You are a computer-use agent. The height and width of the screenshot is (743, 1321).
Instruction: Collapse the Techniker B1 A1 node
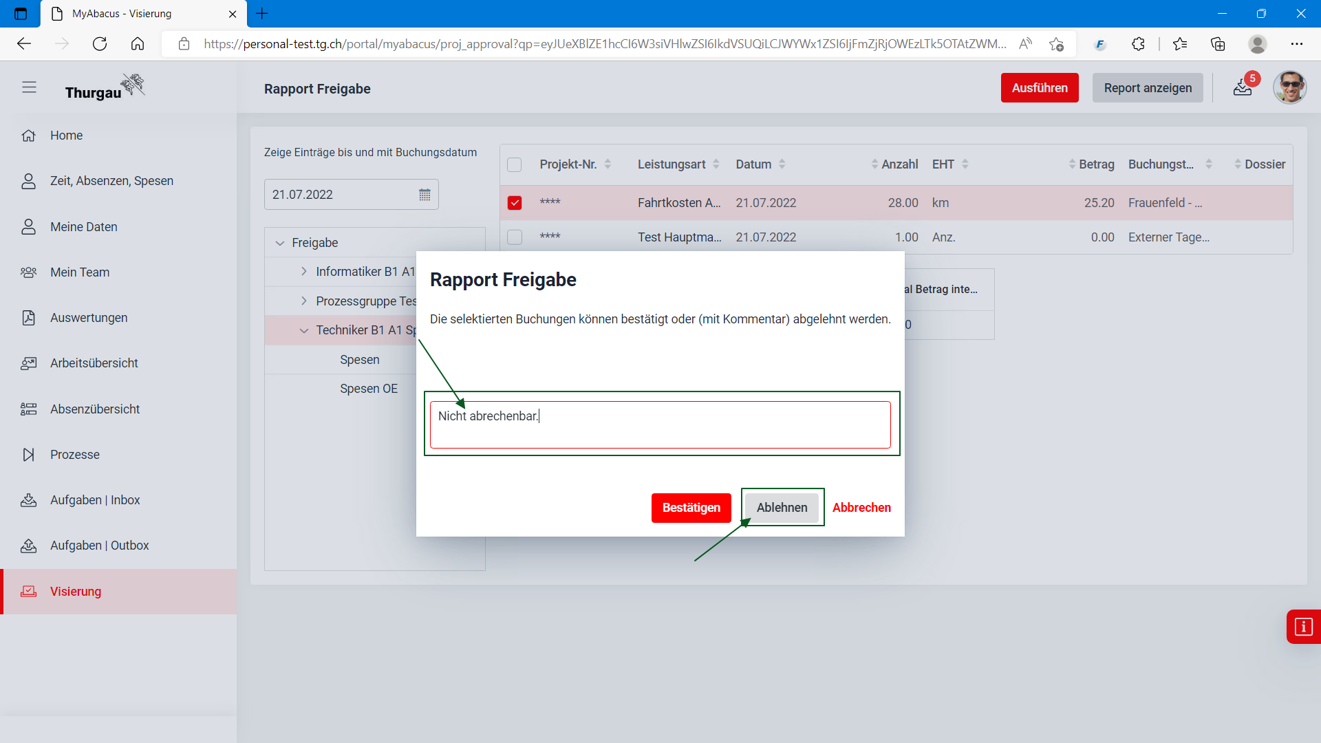pyautogui.click(x=304, y=330)
